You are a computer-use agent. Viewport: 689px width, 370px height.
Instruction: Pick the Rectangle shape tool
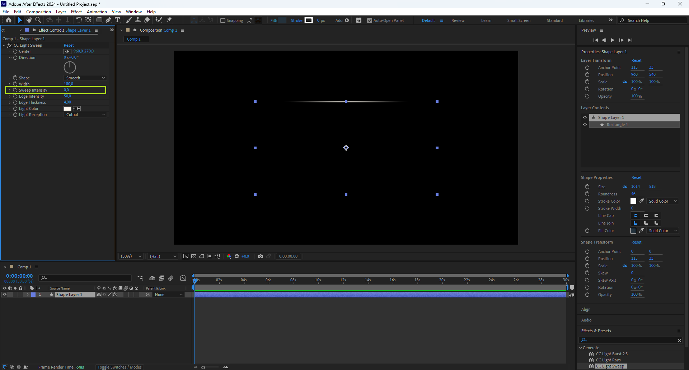(99, 20)
